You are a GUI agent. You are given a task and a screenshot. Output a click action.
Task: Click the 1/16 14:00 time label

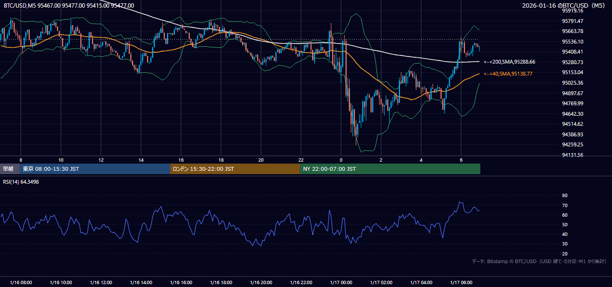(141, 283)
